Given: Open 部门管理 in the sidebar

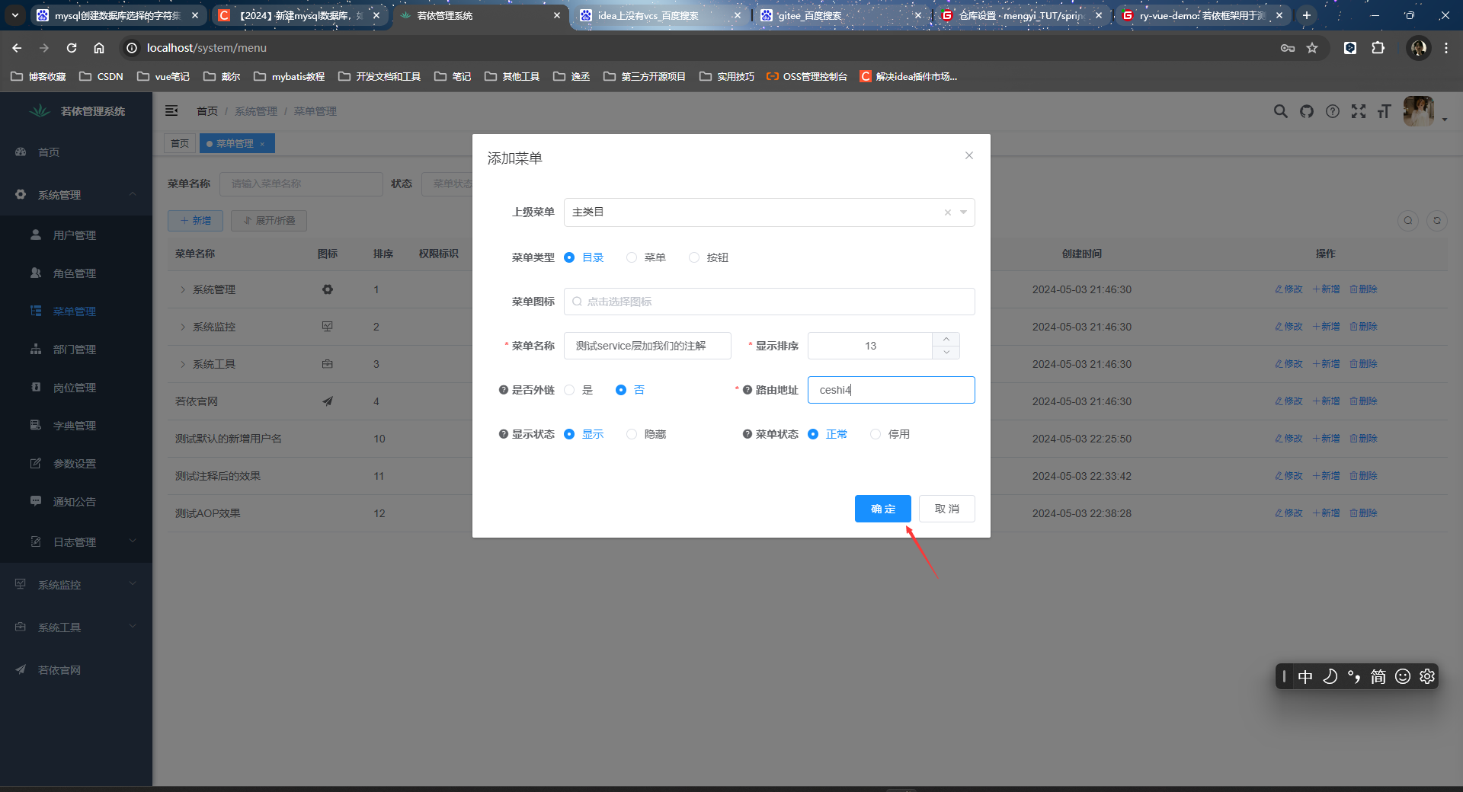Looking at the screenshot, I should pyautogui.click(x=76, y=350).
